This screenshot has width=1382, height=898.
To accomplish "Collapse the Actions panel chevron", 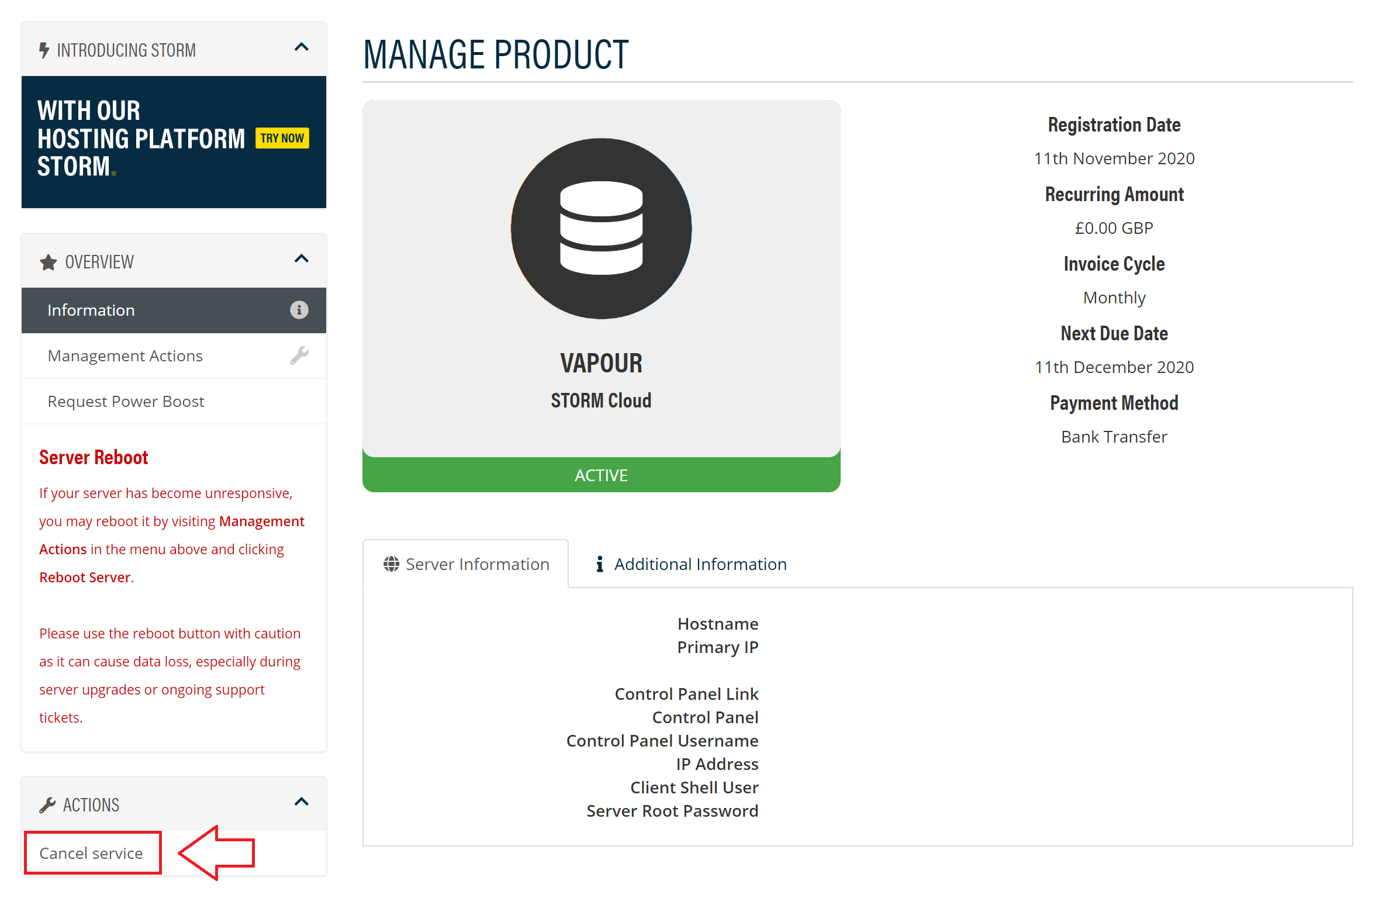I will [x=301, y=802].
